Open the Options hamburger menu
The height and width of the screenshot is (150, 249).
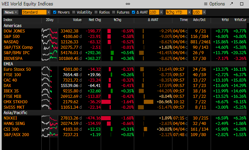214,4
